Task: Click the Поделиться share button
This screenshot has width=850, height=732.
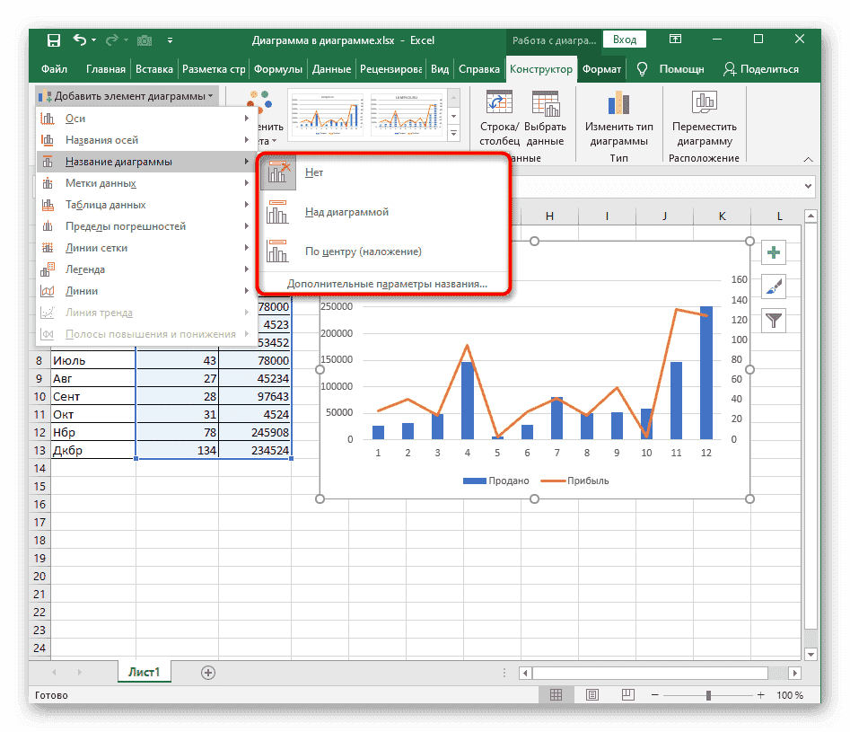Action: pyautogui.click(x=760, y=69)
